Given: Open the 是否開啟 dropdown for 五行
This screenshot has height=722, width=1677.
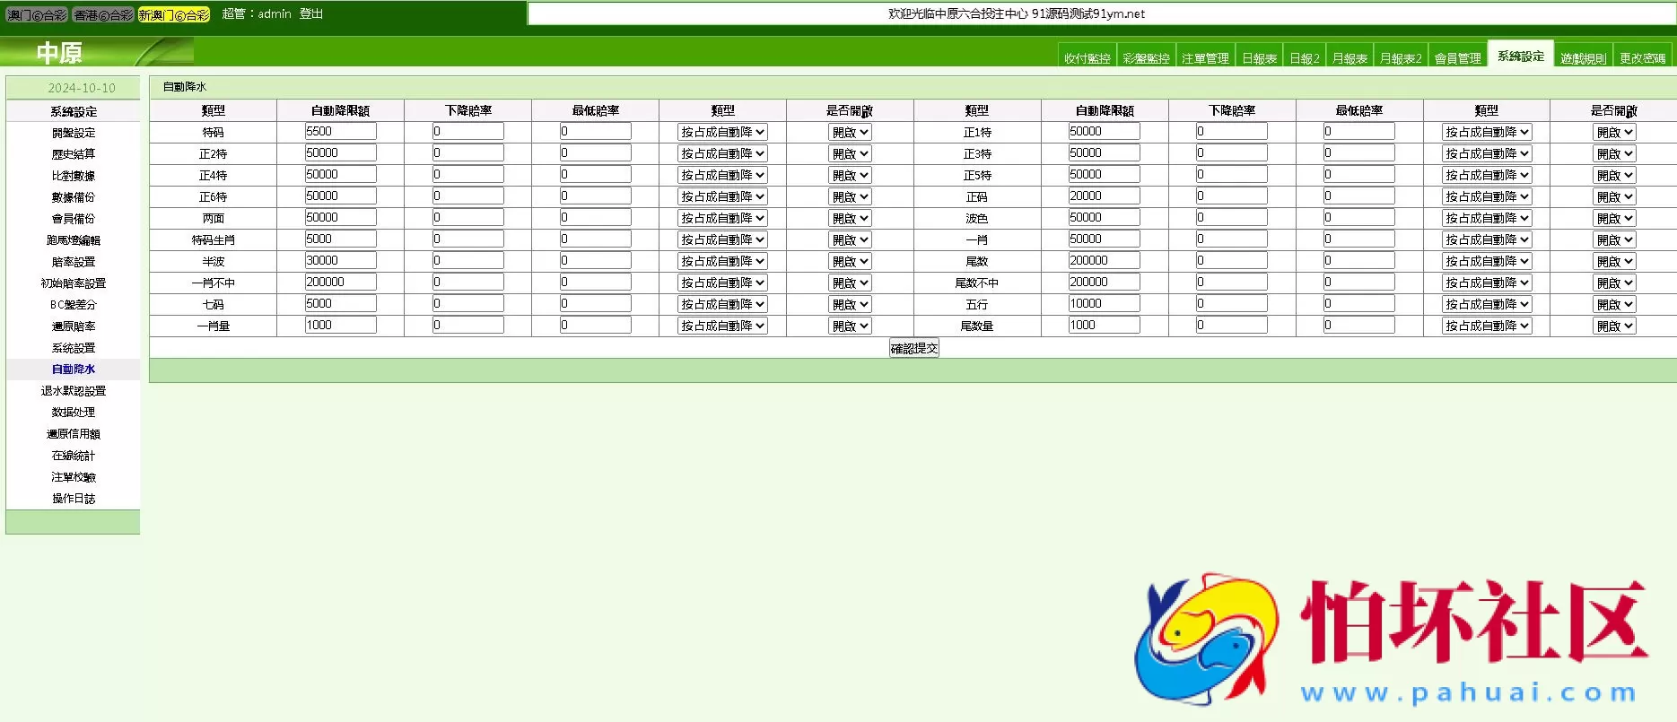Looking at the screenshot, I should point(1614,304).
